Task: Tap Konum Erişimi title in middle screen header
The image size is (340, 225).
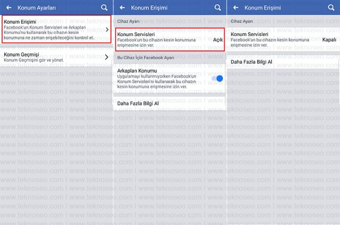Action: [149, 8]
